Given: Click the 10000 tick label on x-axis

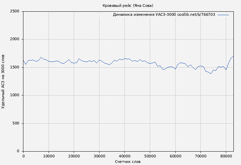Looking at the screenshot, I should tap(49, 156).
